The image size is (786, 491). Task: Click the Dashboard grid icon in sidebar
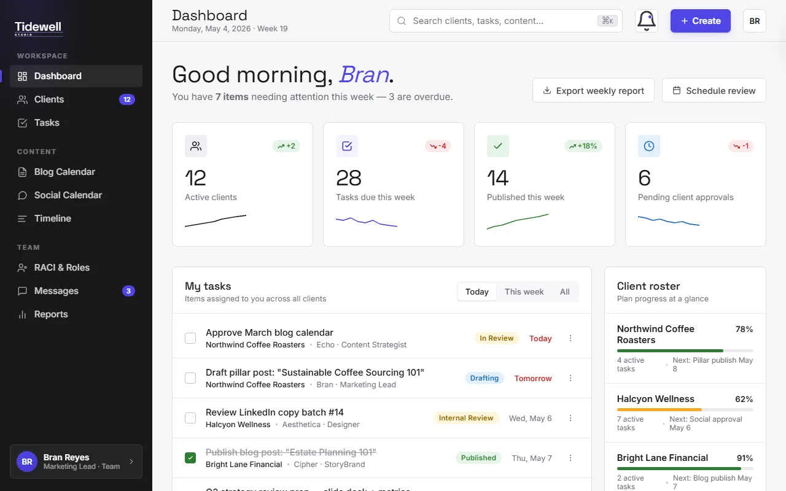click(23, 76)
